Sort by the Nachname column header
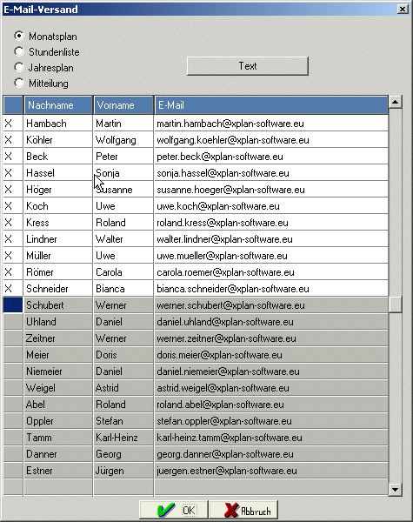Viewport: 413px width, 522px height. (58, 105)
